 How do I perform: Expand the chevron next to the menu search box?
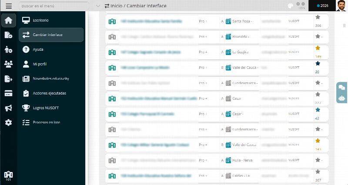click(98, 6)
